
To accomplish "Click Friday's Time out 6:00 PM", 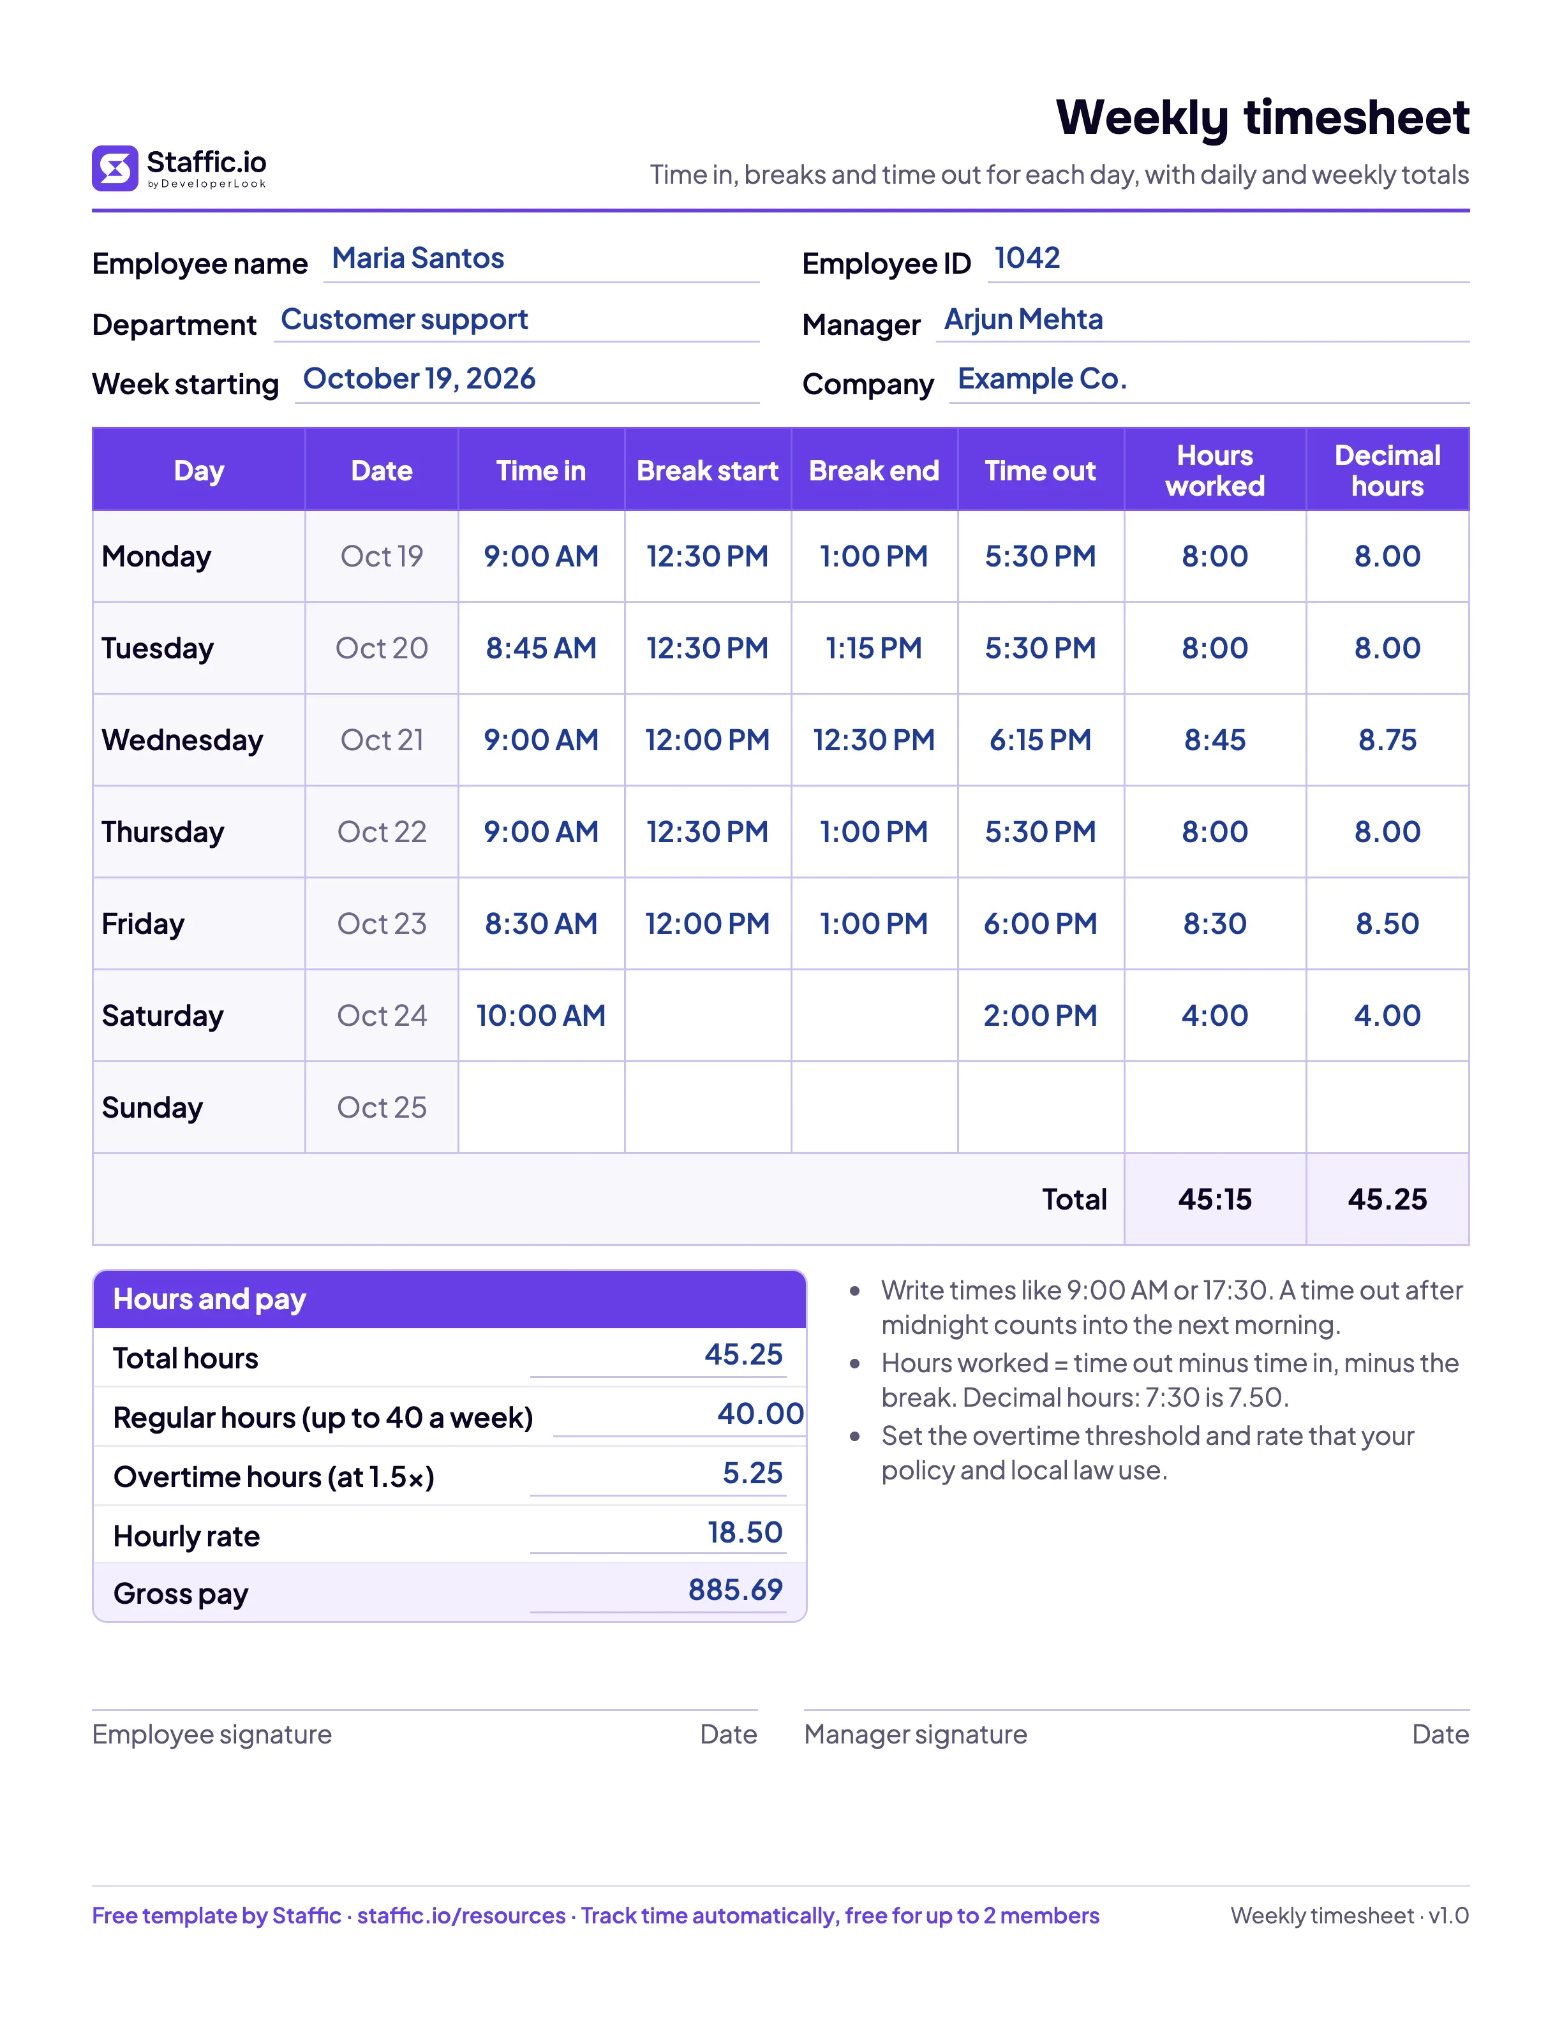I will (1040, 924).
